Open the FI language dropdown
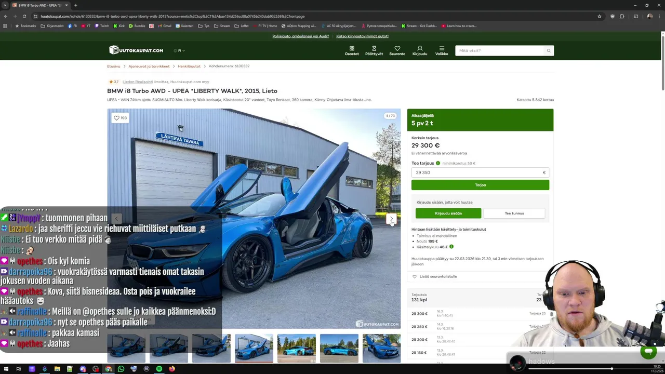This screenshot has width=665, height=374. [x=179, y=50]
